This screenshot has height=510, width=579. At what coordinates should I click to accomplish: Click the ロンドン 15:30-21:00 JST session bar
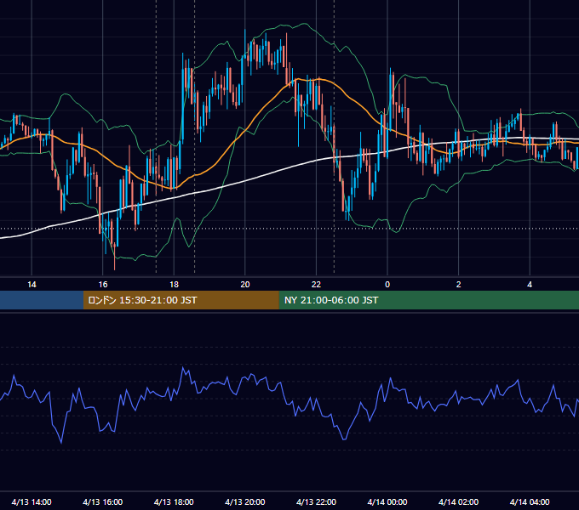tap(181, 300)
